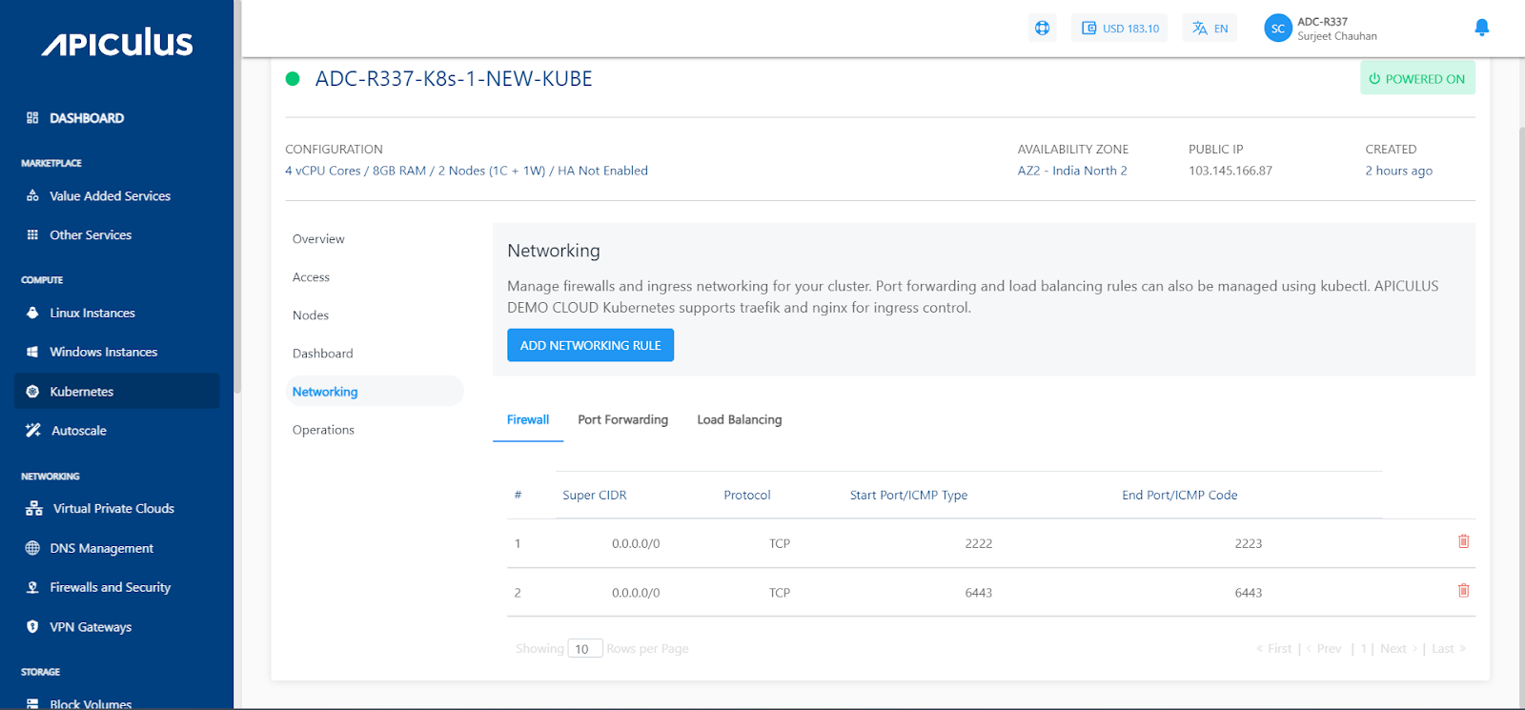Screen dimensions: 1525x710
Task: Open the Overview section
Action: pyautogui.click(x=318, y=239)
